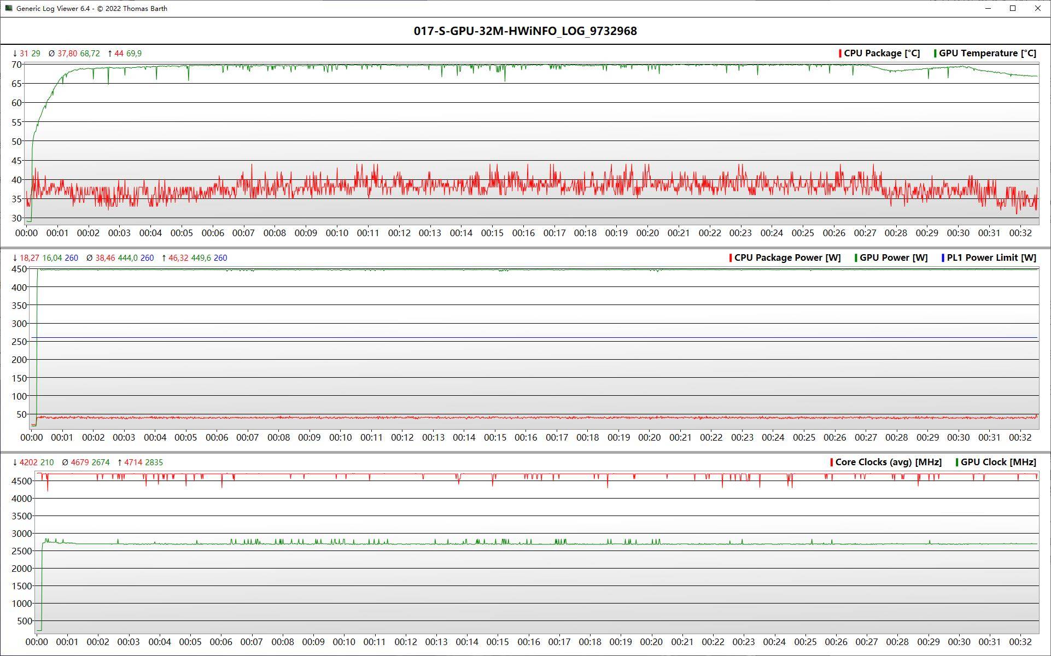
Task: Minimize the Generic Log Viewer window
Action: click(x=989, y=8)
